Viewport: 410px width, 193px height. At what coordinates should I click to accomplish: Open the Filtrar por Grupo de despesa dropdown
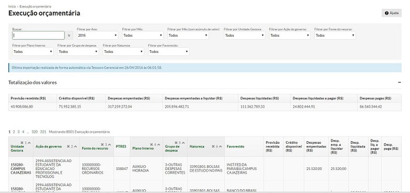pos(78,51)
